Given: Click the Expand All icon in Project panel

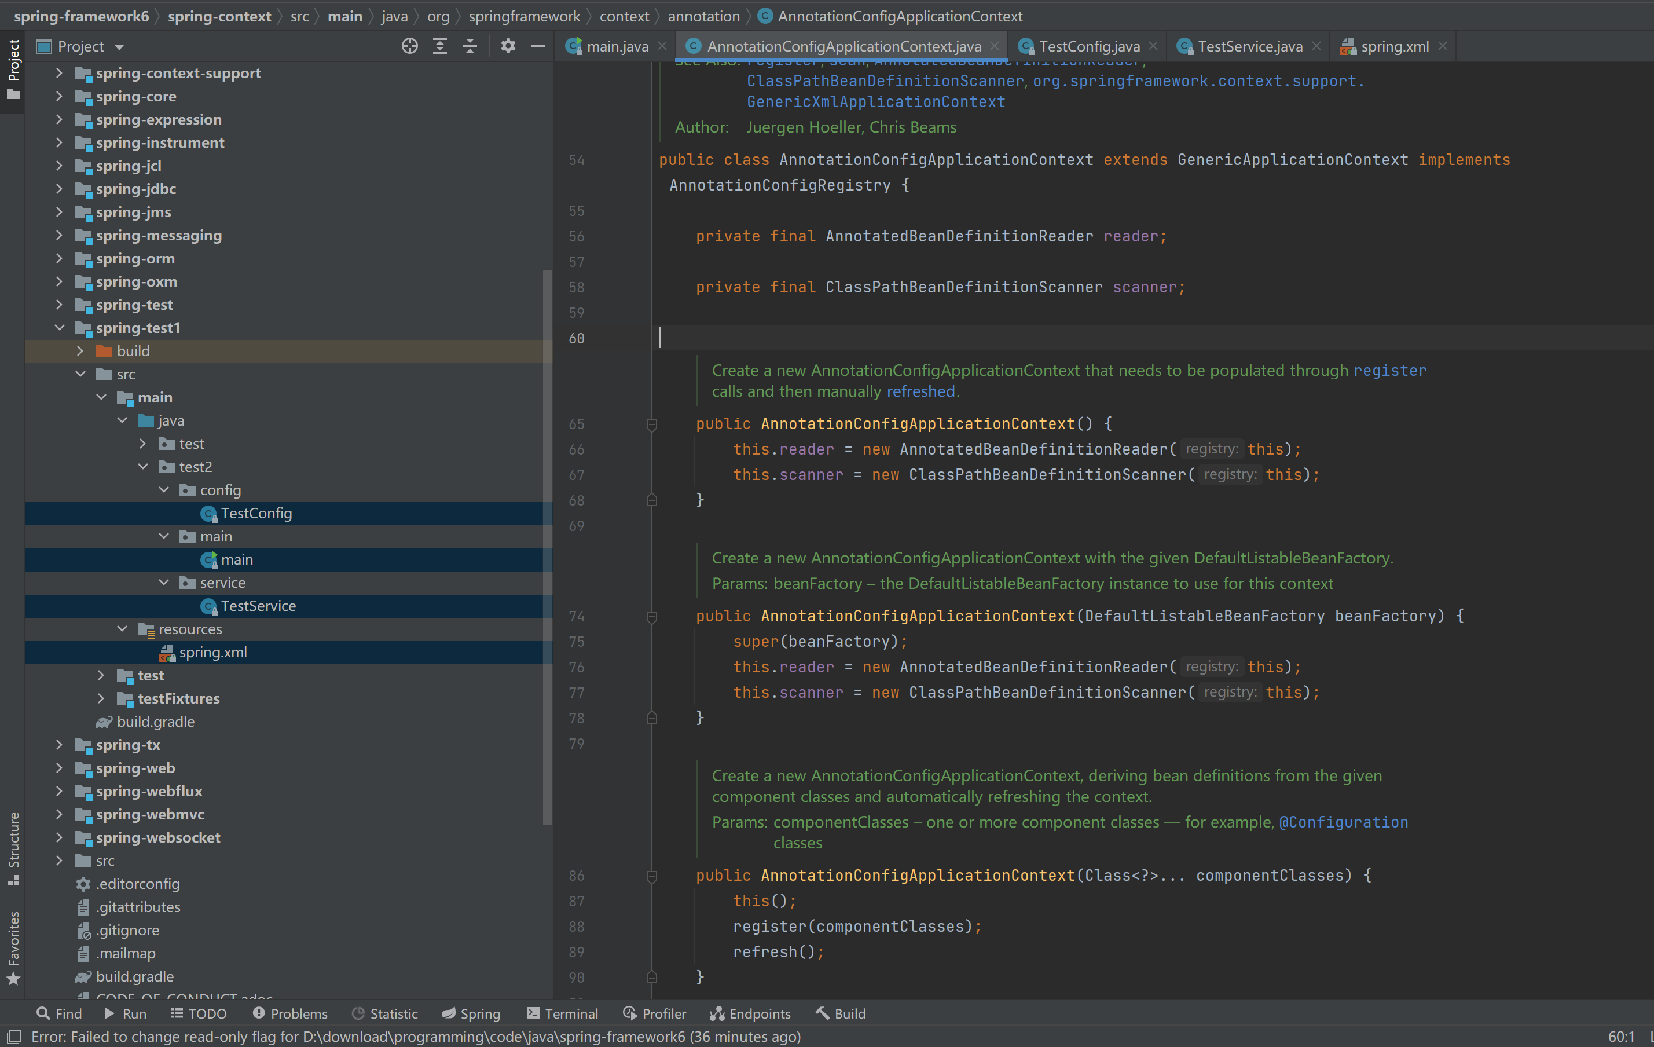Looking at the screenshot, I should pos(439,46).
